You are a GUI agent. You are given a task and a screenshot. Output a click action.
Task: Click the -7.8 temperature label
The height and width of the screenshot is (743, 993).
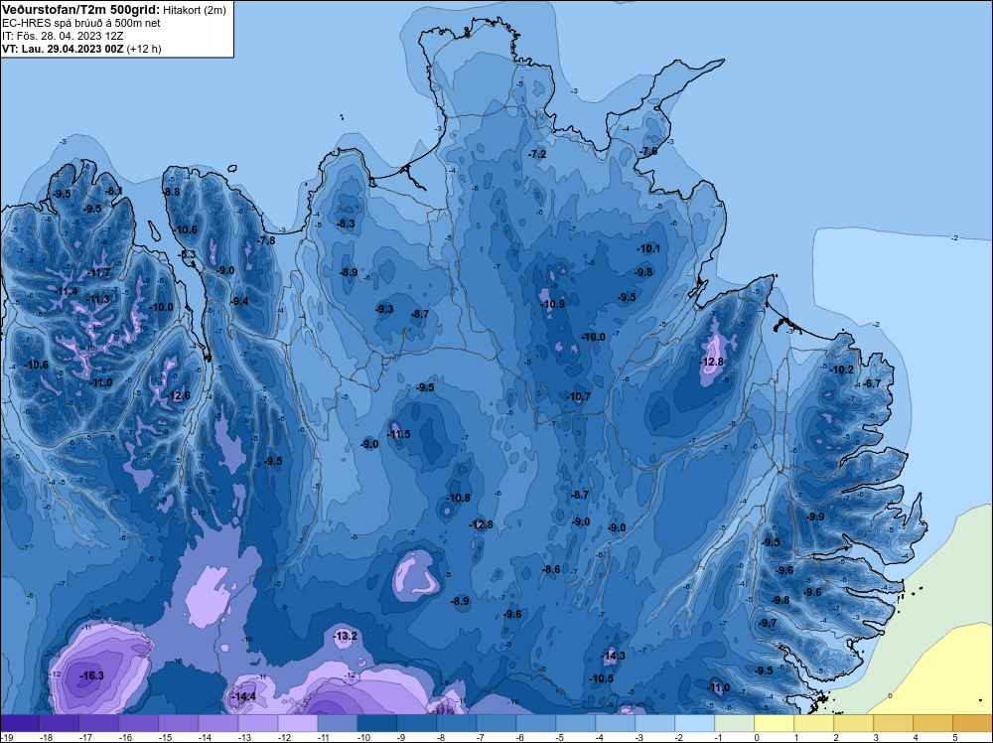pos(266,240)
